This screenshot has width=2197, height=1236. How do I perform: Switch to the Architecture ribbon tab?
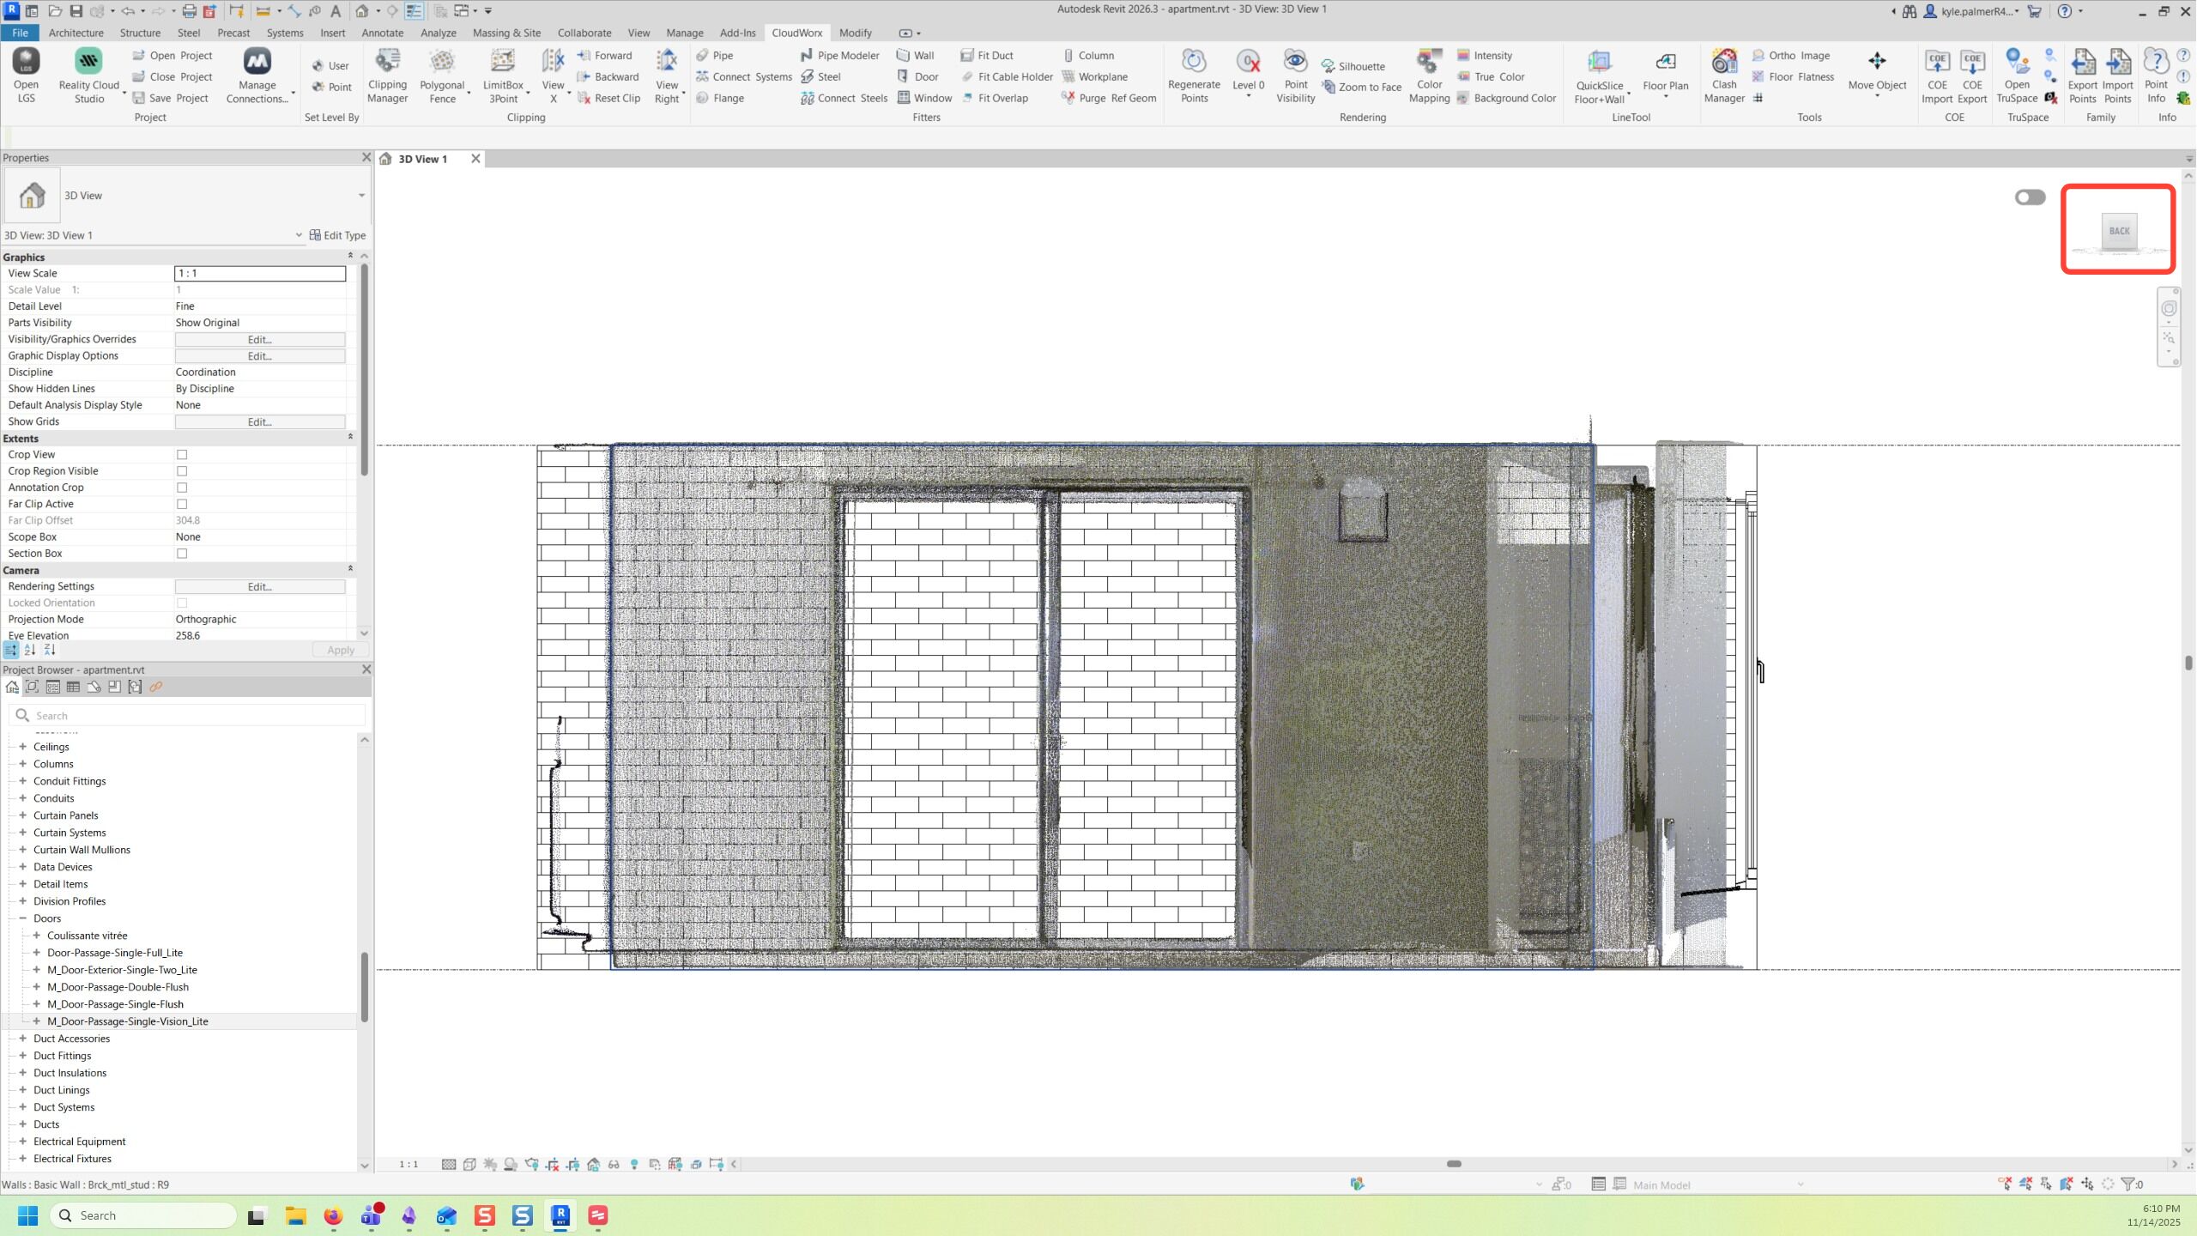pos(76,33)
